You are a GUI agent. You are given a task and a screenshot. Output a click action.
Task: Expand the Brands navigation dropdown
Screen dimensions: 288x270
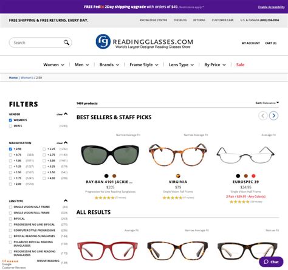(109, 64)
